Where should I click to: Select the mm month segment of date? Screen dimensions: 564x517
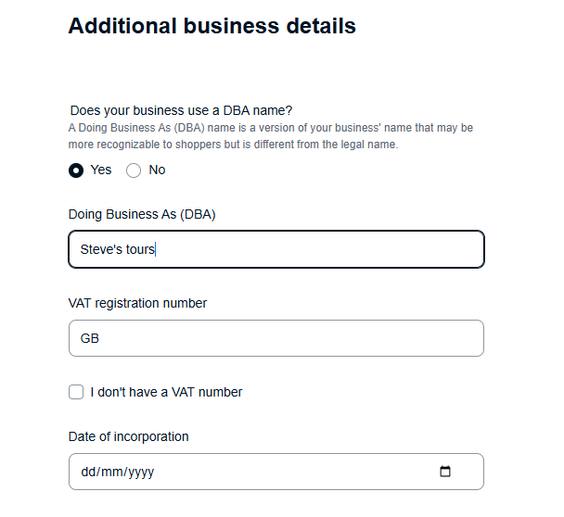[111, 472]
